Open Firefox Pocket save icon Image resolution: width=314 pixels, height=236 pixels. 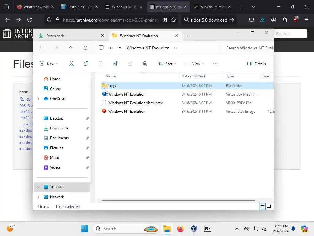(x=251, y=20)
